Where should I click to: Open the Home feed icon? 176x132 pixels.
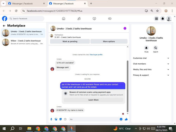[63, 19]
